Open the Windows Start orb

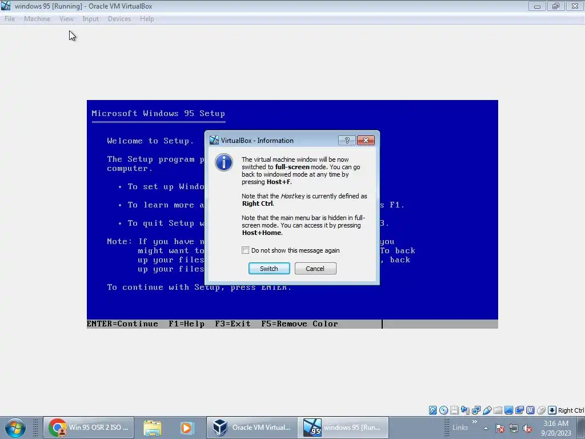(x=15, y=428)
